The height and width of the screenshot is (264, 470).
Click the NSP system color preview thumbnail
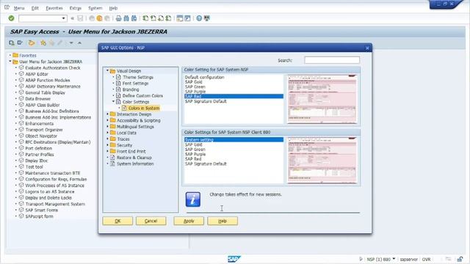322,99
